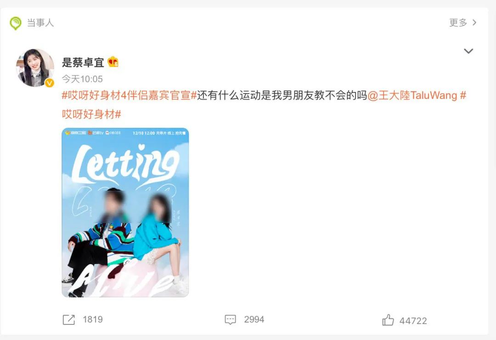Open the post timestamp 今天10:05
496x340 pixels.
click(82, 79)
